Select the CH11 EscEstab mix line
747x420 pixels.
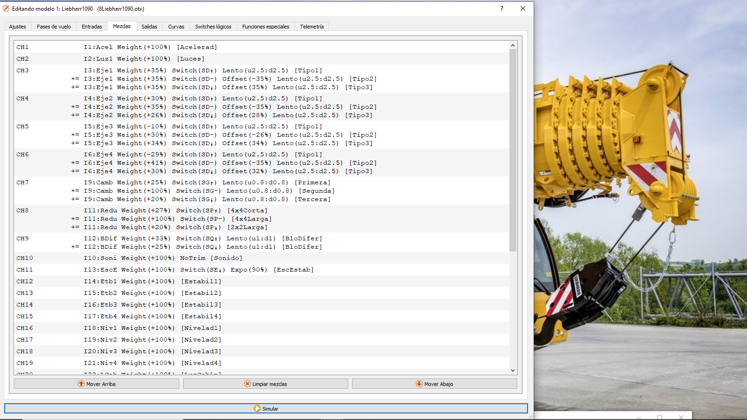(198, 270)
